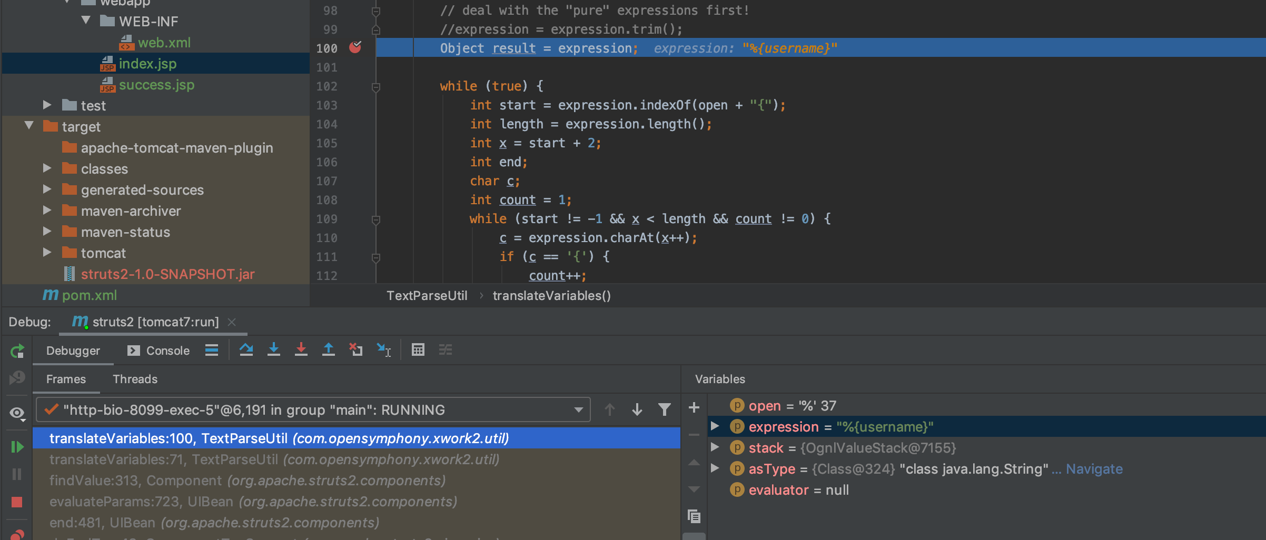Screen dimensions: 1266x540
Task: Collapse the target folder
Action: tap(29, 126)
